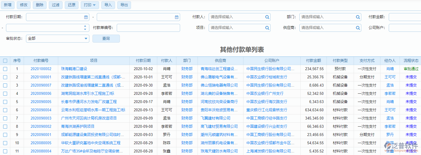Open payment record 2020100002 link

[41, 69]
